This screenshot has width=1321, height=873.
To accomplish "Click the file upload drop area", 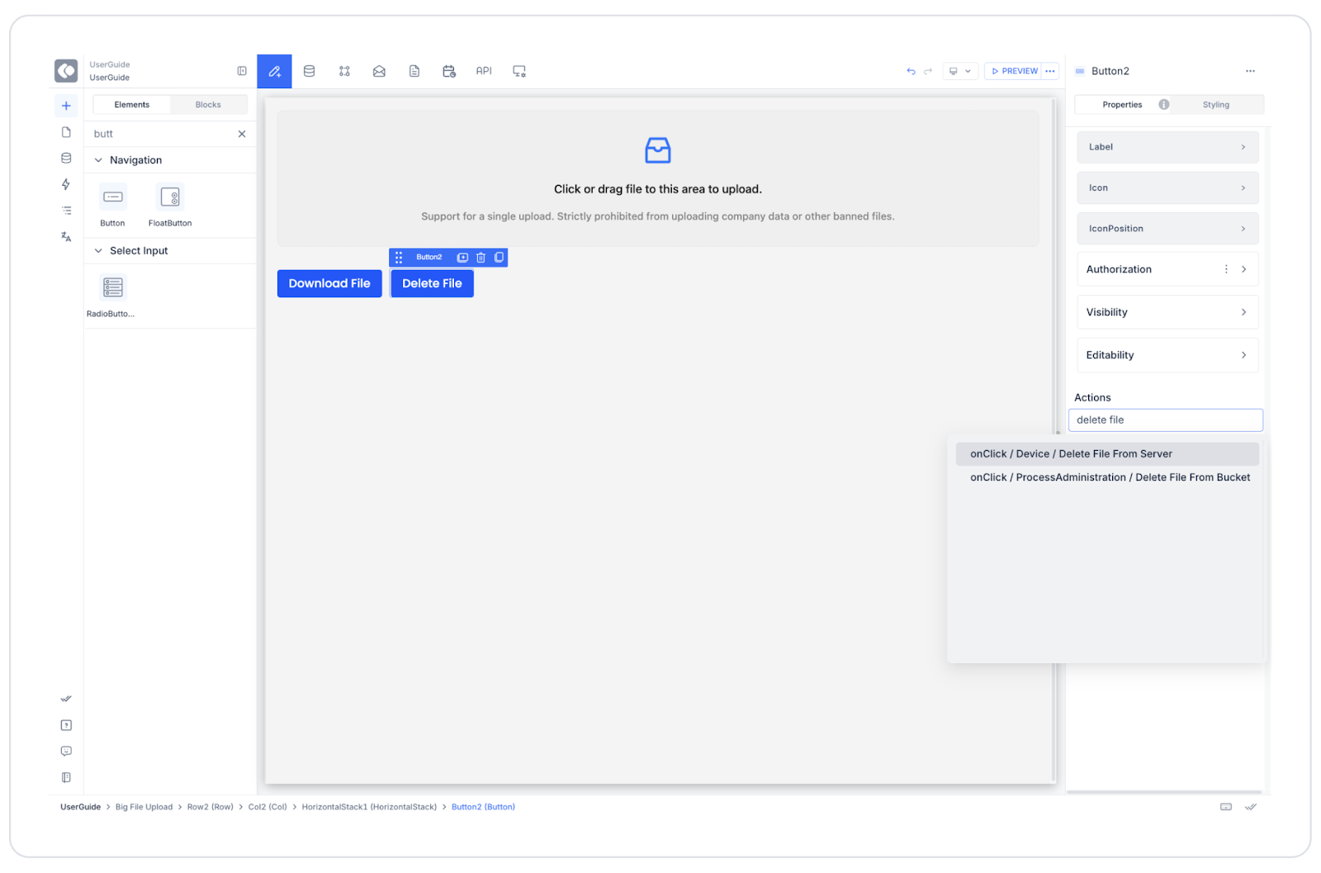I will (x=658, y=178).
